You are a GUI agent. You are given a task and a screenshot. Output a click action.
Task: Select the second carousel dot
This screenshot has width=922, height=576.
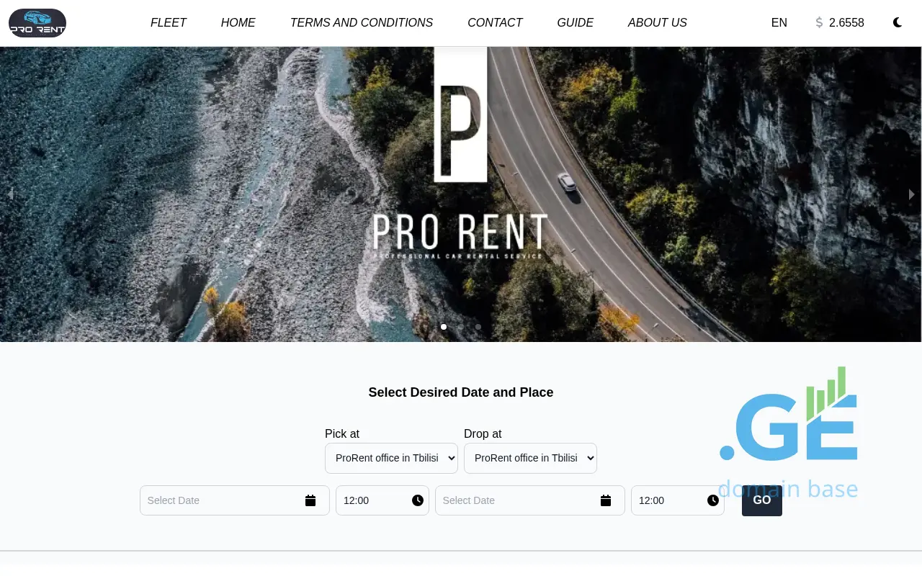[x=461, y=327]
